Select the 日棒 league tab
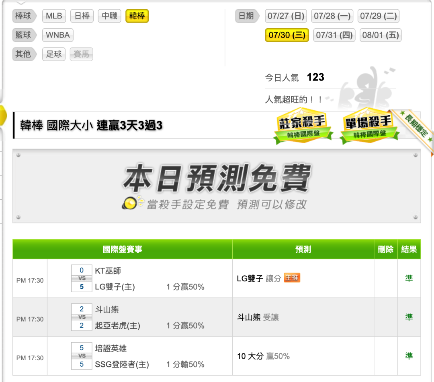This screenshot has width=434, height=382. click(x=82, y=16)
